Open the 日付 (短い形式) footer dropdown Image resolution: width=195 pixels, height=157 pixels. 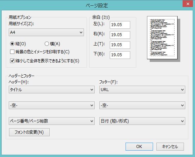pos(142,121)
